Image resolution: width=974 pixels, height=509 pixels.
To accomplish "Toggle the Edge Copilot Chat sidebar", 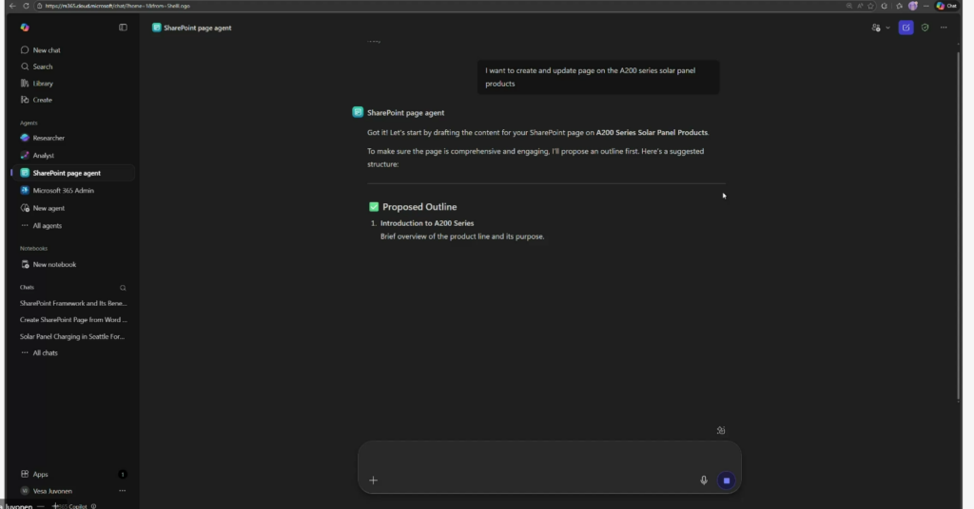I will point(946,6).
